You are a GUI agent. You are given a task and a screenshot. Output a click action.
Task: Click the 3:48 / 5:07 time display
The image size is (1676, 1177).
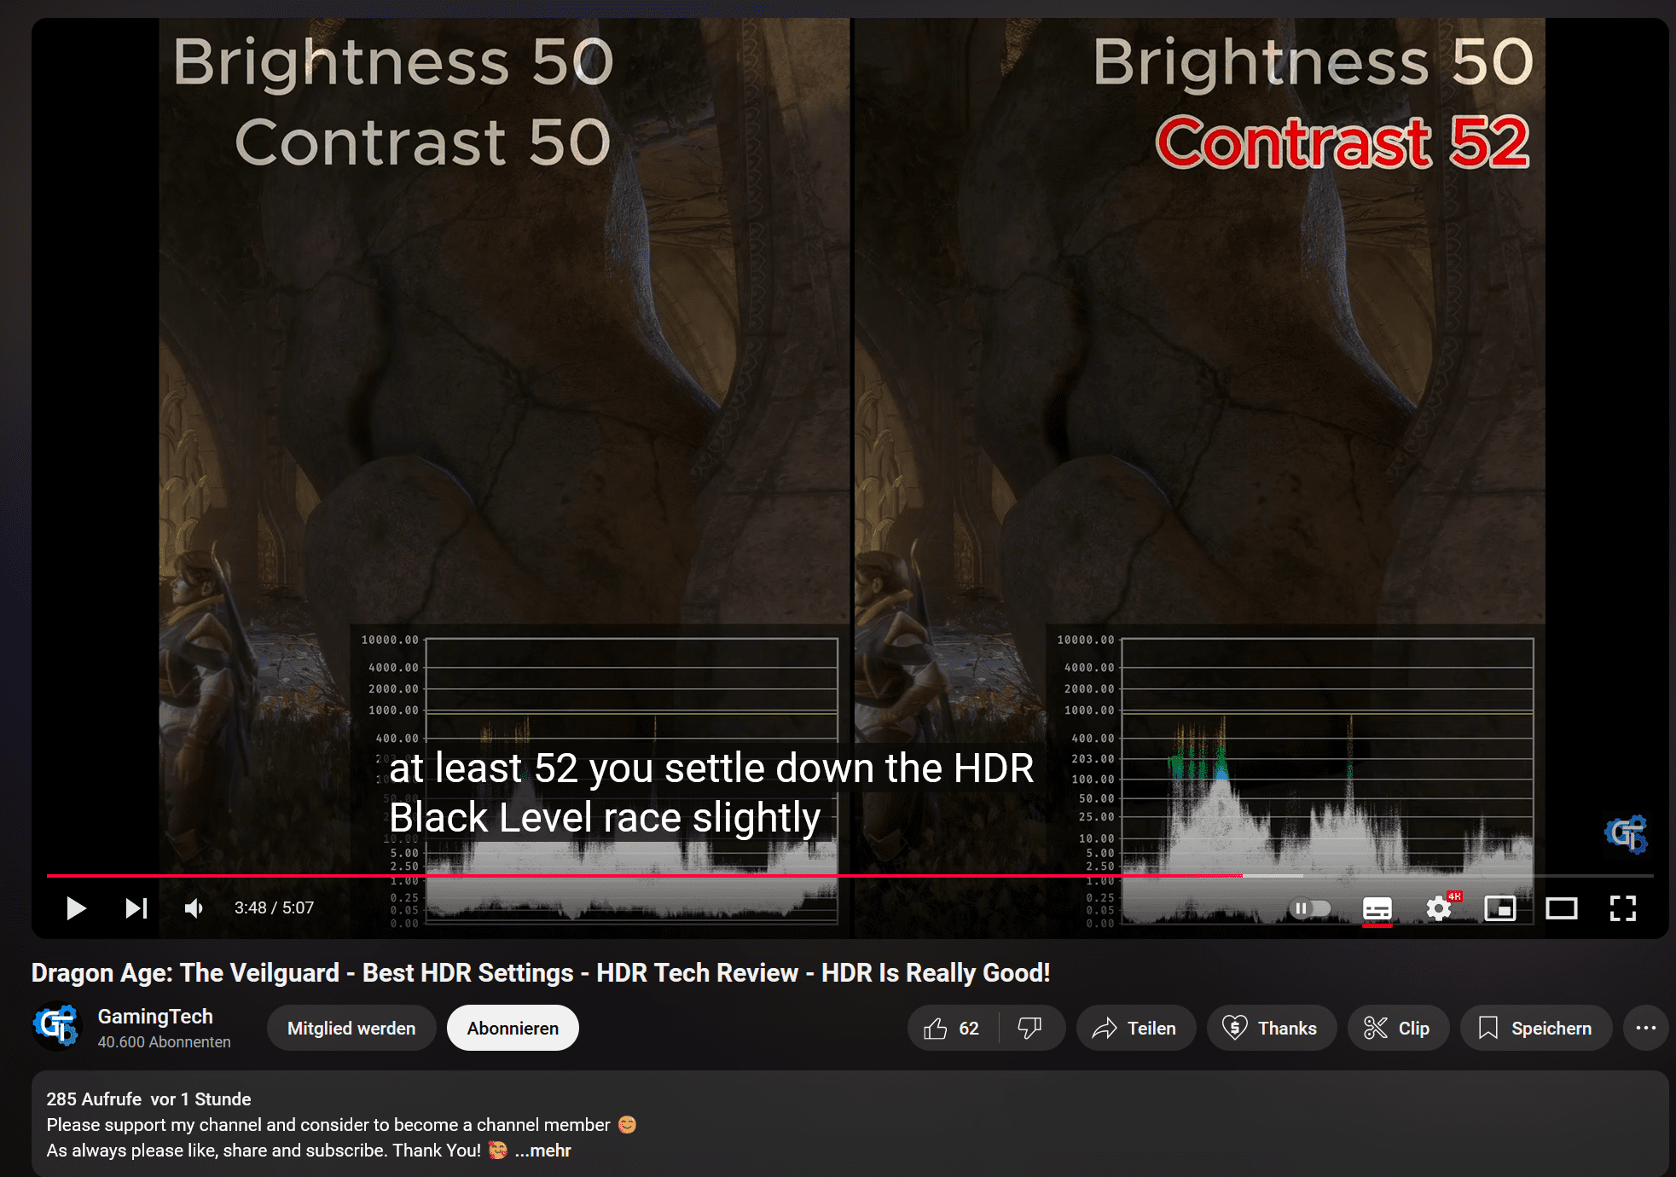click(274, 908)
